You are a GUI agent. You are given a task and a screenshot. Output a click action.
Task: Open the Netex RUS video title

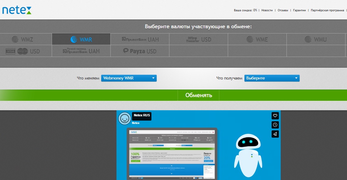pyautogui.click(x=142, y=115)
